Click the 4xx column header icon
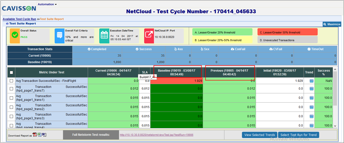 click(176, 49)
